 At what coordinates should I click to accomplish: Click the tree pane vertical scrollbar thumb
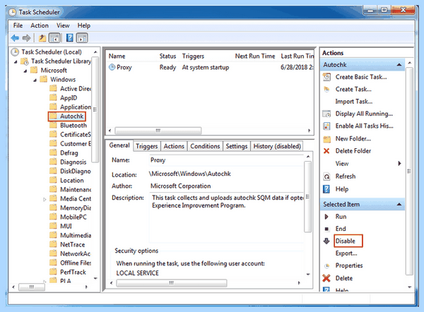tap(95, 109)
